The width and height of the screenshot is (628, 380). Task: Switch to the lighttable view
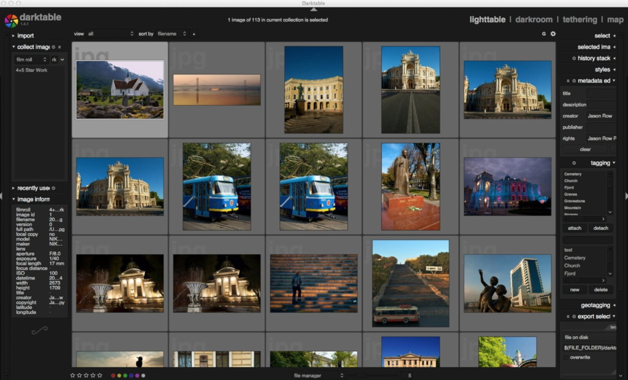coord(488,20)
